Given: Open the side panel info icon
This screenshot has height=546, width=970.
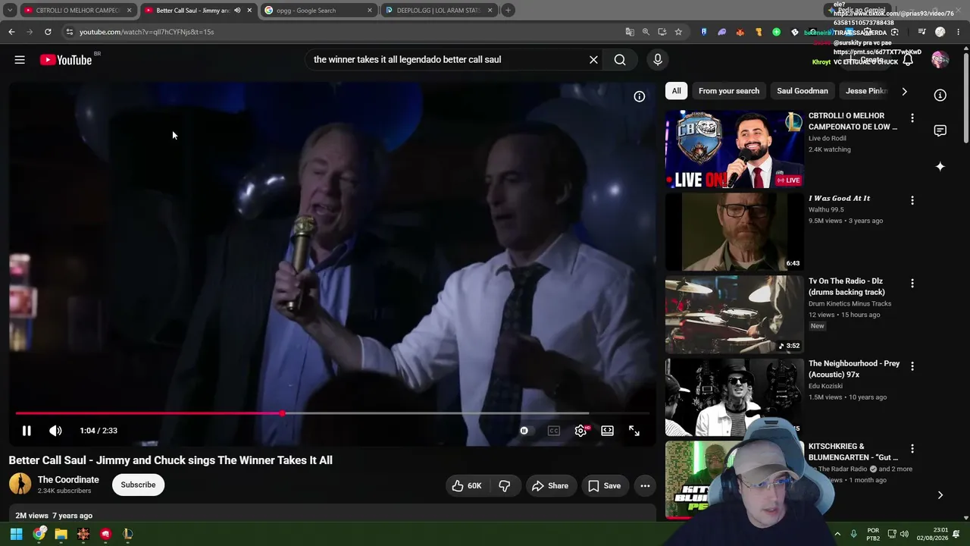Looking at the screenshot, I should (940, 96).
